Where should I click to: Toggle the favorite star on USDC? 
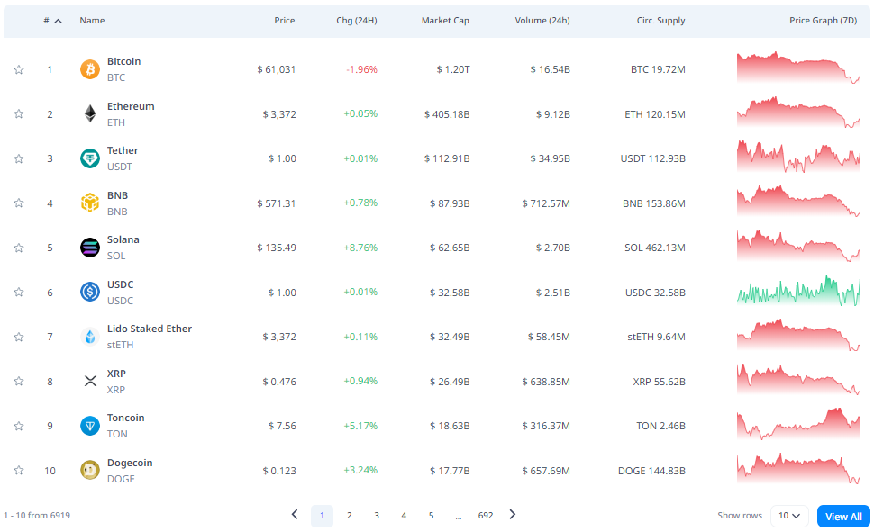(18, 292)
